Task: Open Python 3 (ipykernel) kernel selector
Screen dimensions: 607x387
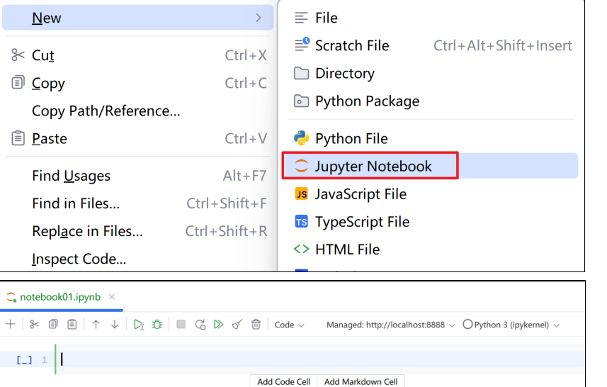Action: click(x=511, y=325)
